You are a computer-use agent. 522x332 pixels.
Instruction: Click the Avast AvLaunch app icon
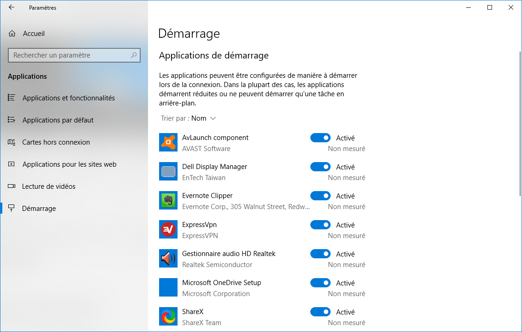[x=168, y=142]
